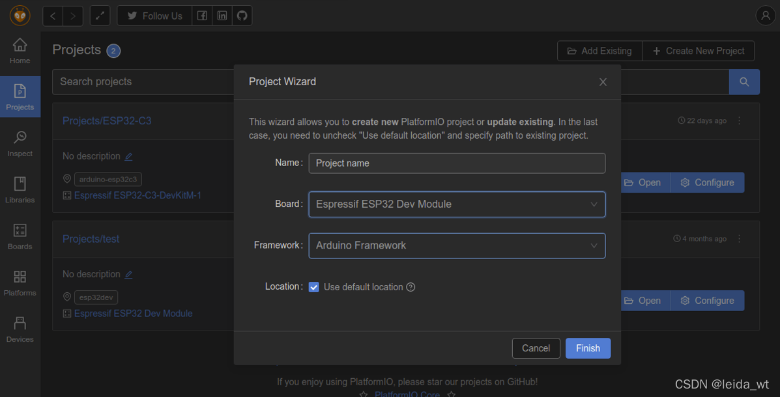The width and height of the screenshot is (780, 397).
Task: Open the Facebook icon link
Action: (x=202, y=16)
